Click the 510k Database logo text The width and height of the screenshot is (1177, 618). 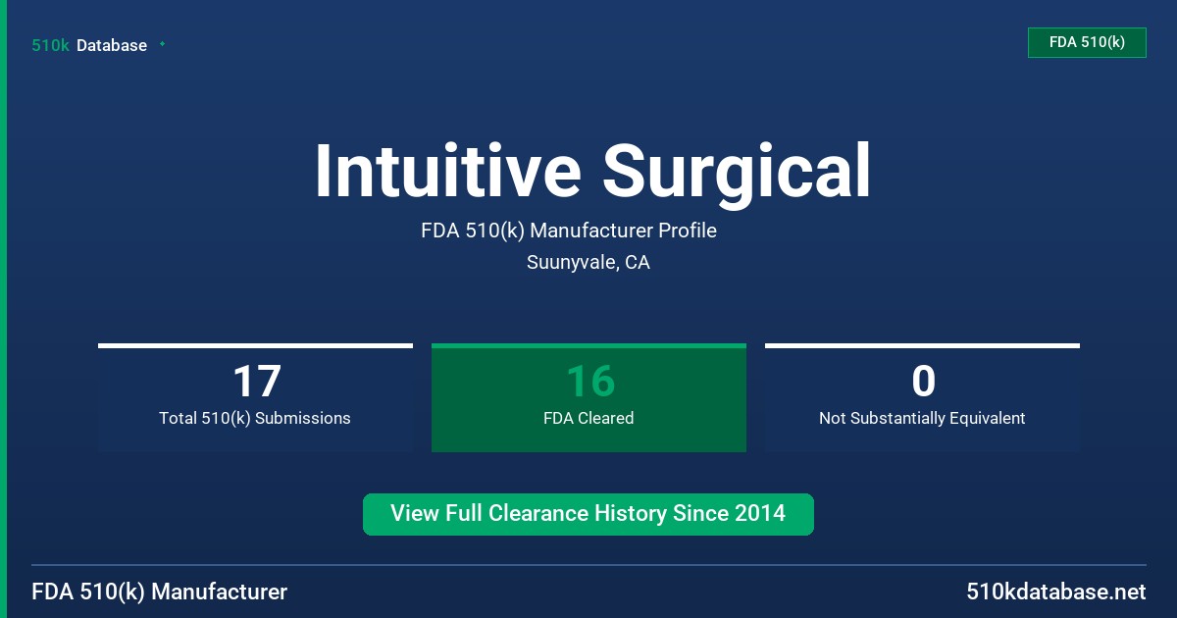pyautogui.click(x=89, y=45)
